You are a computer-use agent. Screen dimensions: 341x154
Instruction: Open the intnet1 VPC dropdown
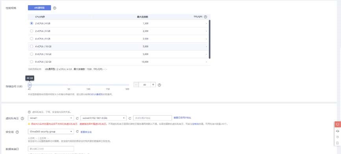point(51,118)
